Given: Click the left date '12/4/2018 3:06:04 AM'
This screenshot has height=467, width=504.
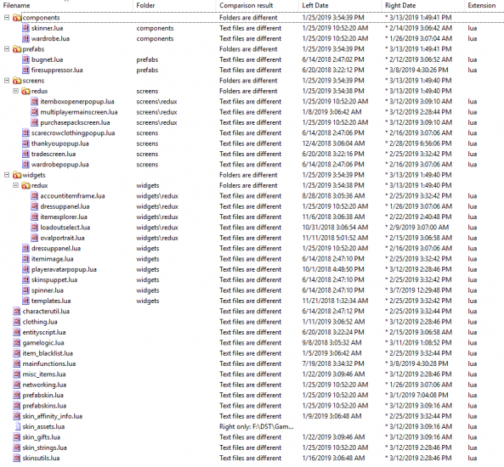Looking at the screenshot, I should (x=333, y=143).
